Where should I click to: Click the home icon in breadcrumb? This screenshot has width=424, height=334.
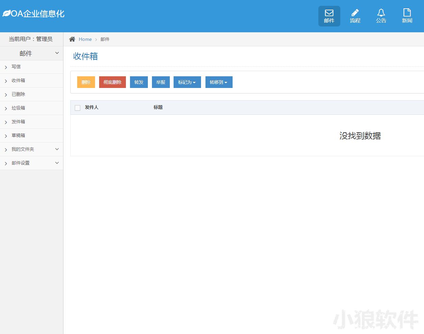coord(72,39)
